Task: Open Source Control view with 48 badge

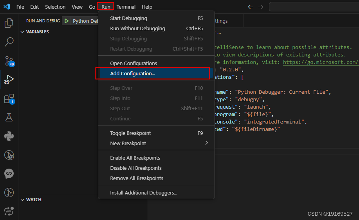Action: [x=9, y=61]
